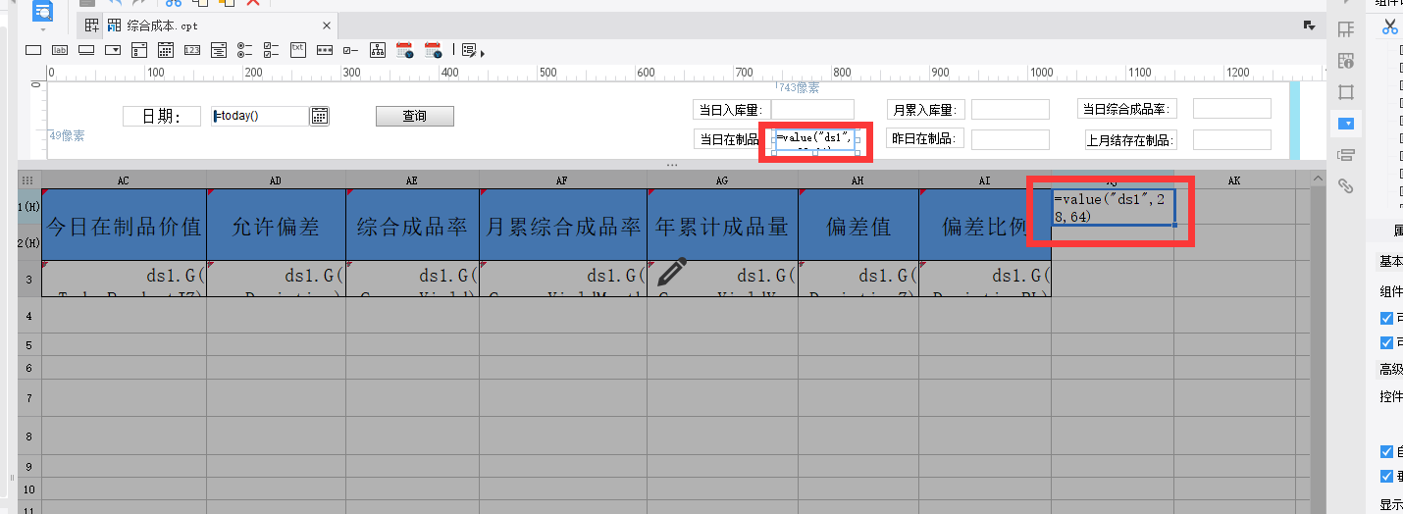
Task: Select the 昨日在制品 input box
Action: pos(1011,139)
